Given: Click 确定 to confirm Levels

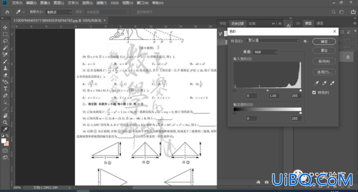Looking at the screenshot, I should pos(324,42).
